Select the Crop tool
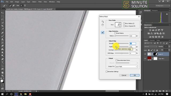Image resolution: width=171 pixels, height=96 pixels. click(x=2, y=26)
